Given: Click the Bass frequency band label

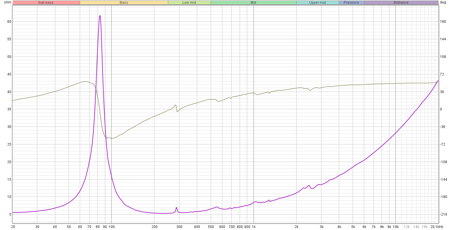Looking at the screenshot, I should [x=124, y=3].
